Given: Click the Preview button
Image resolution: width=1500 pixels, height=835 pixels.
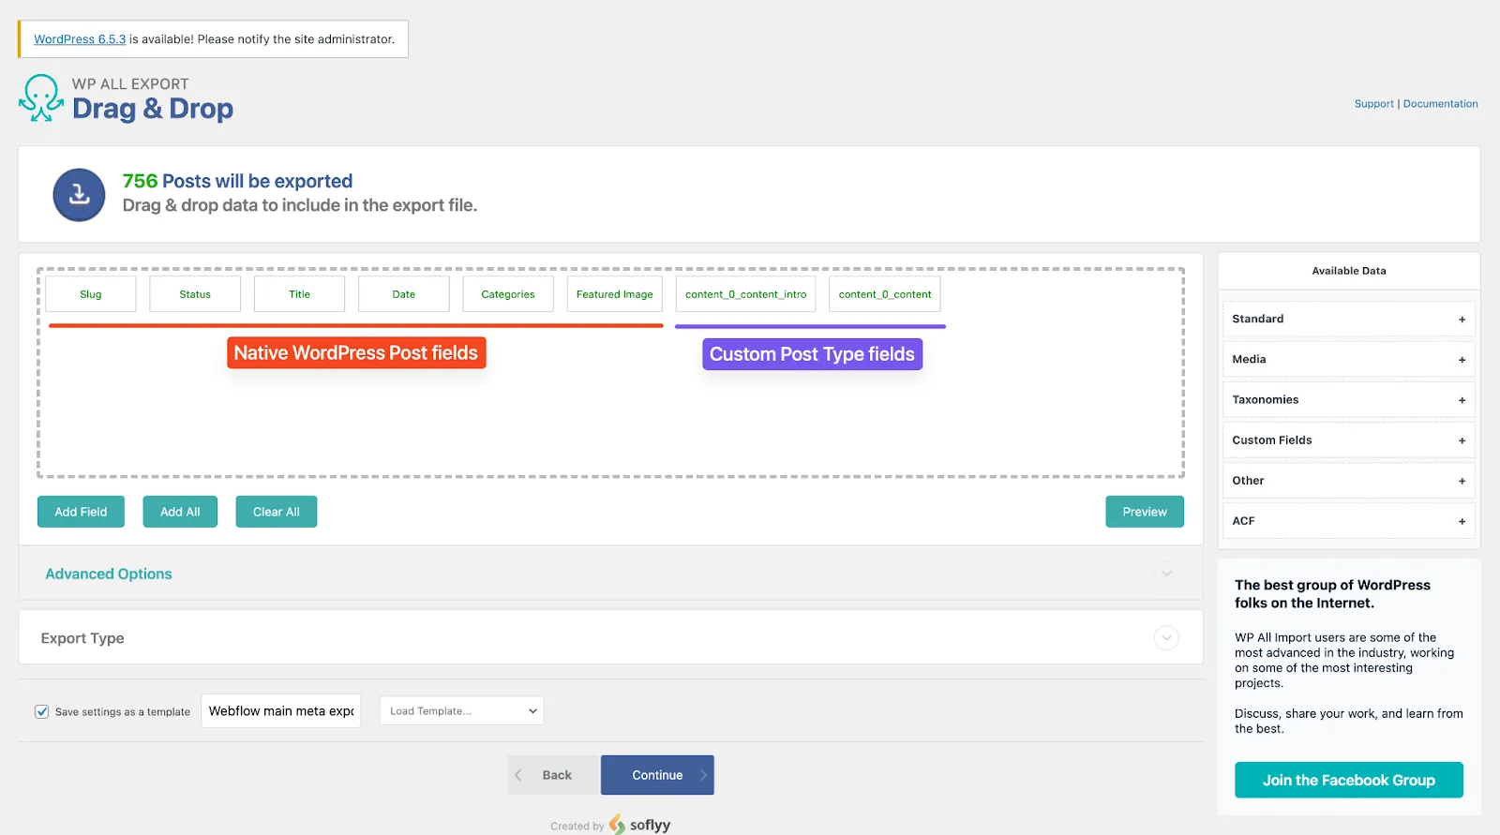Looking at the screenshot, I should pos(1145,512).
